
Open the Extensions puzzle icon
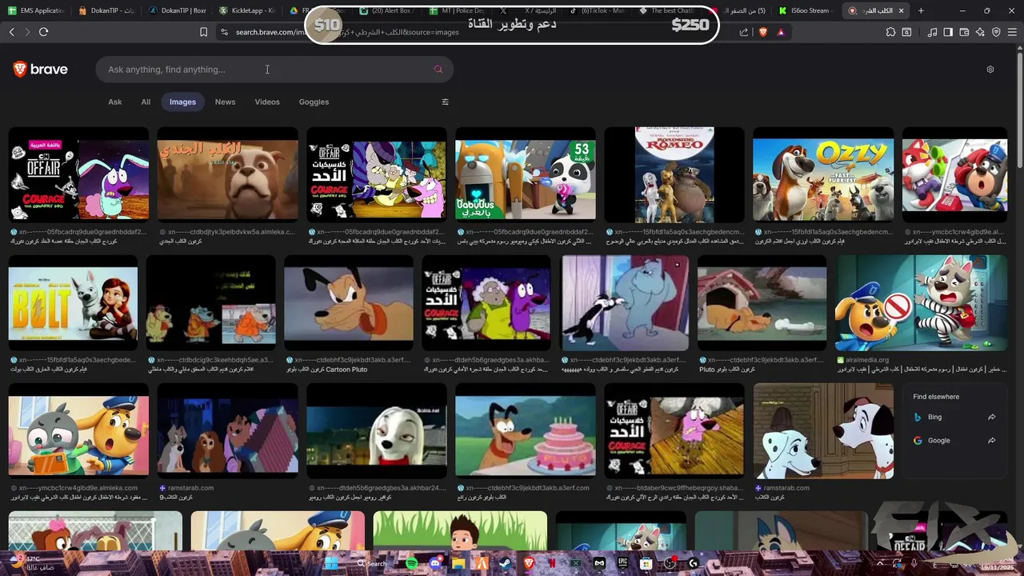pos(890,32)
